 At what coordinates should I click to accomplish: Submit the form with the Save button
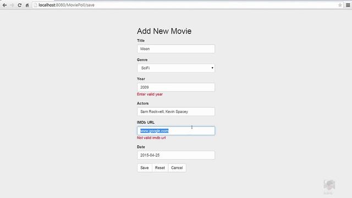pyautogui.click(x=145, y=168)
